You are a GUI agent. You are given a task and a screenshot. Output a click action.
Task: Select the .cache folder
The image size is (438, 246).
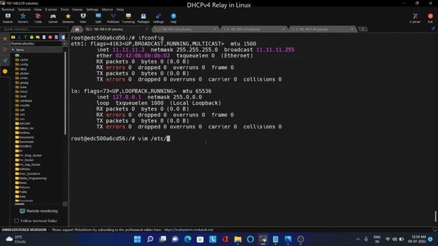(22, 59)
